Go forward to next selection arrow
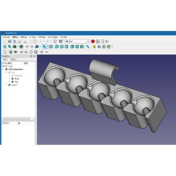 (x=32, y=47)
